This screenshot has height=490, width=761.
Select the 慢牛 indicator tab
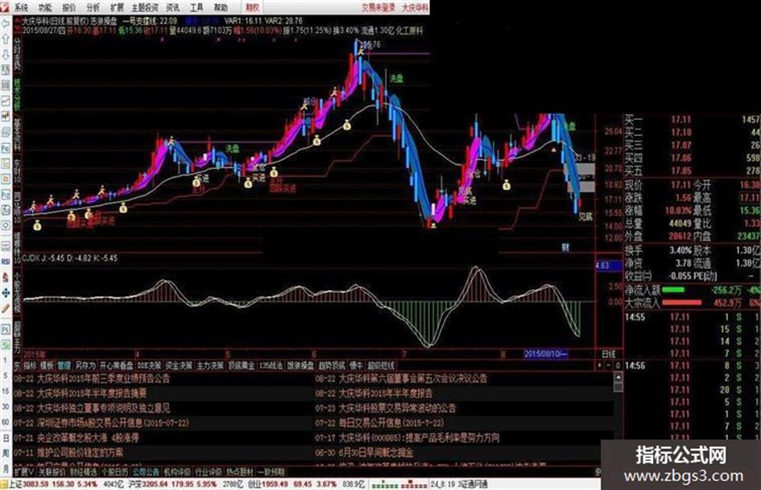pyautogui.click(x=356, y=365)
